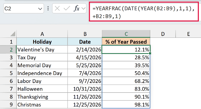Select column A header

pyautogui.click(x=42, y=34)
